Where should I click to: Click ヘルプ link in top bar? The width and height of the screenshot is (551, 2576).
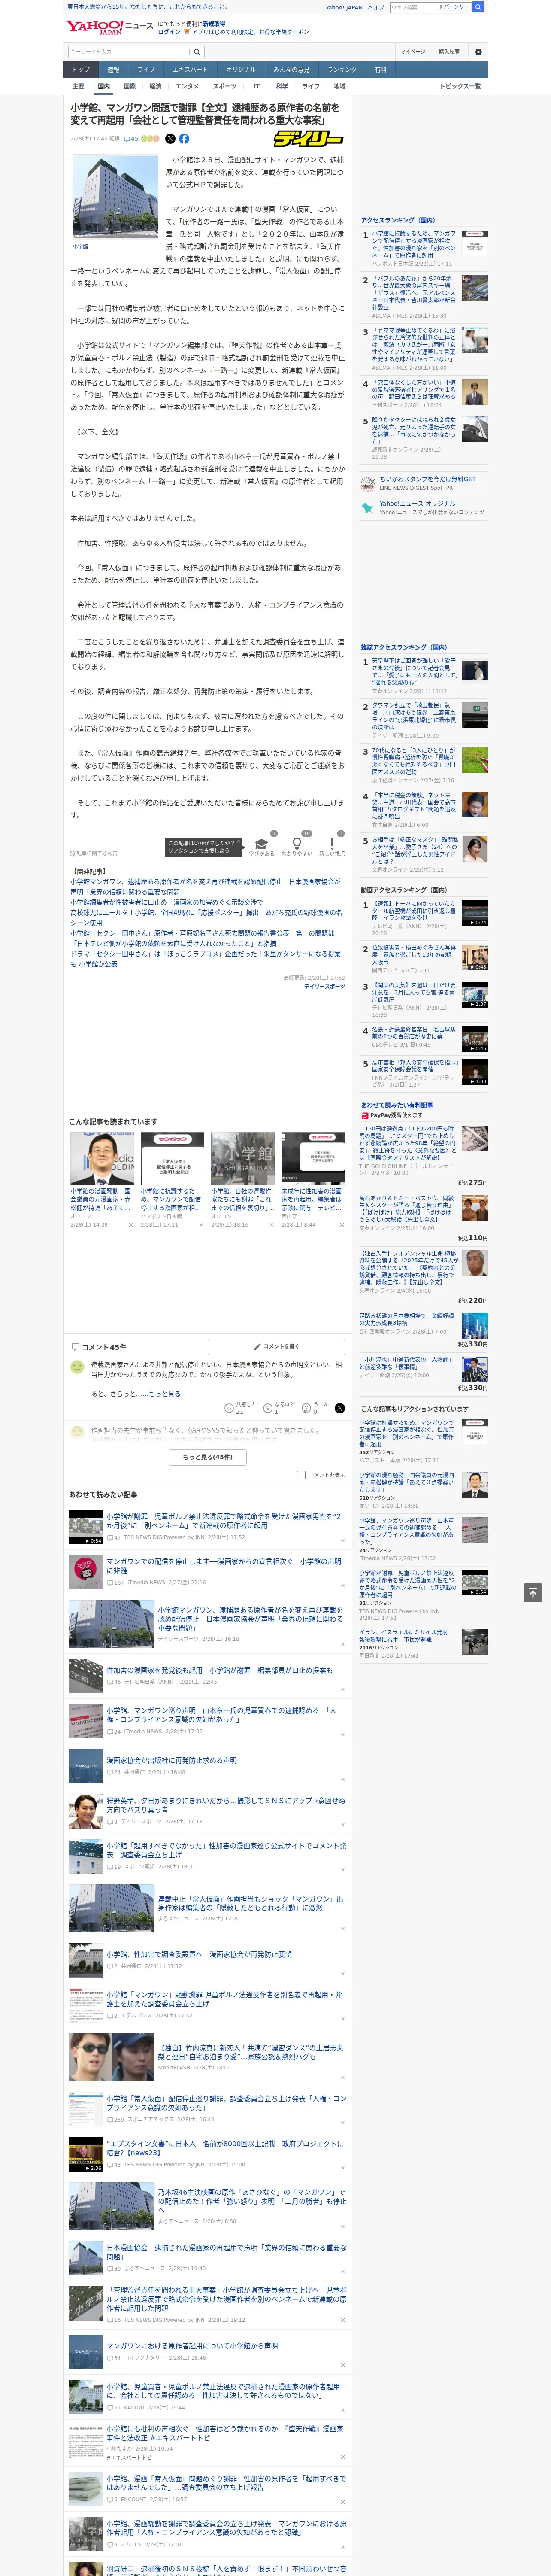pos(376,7)
